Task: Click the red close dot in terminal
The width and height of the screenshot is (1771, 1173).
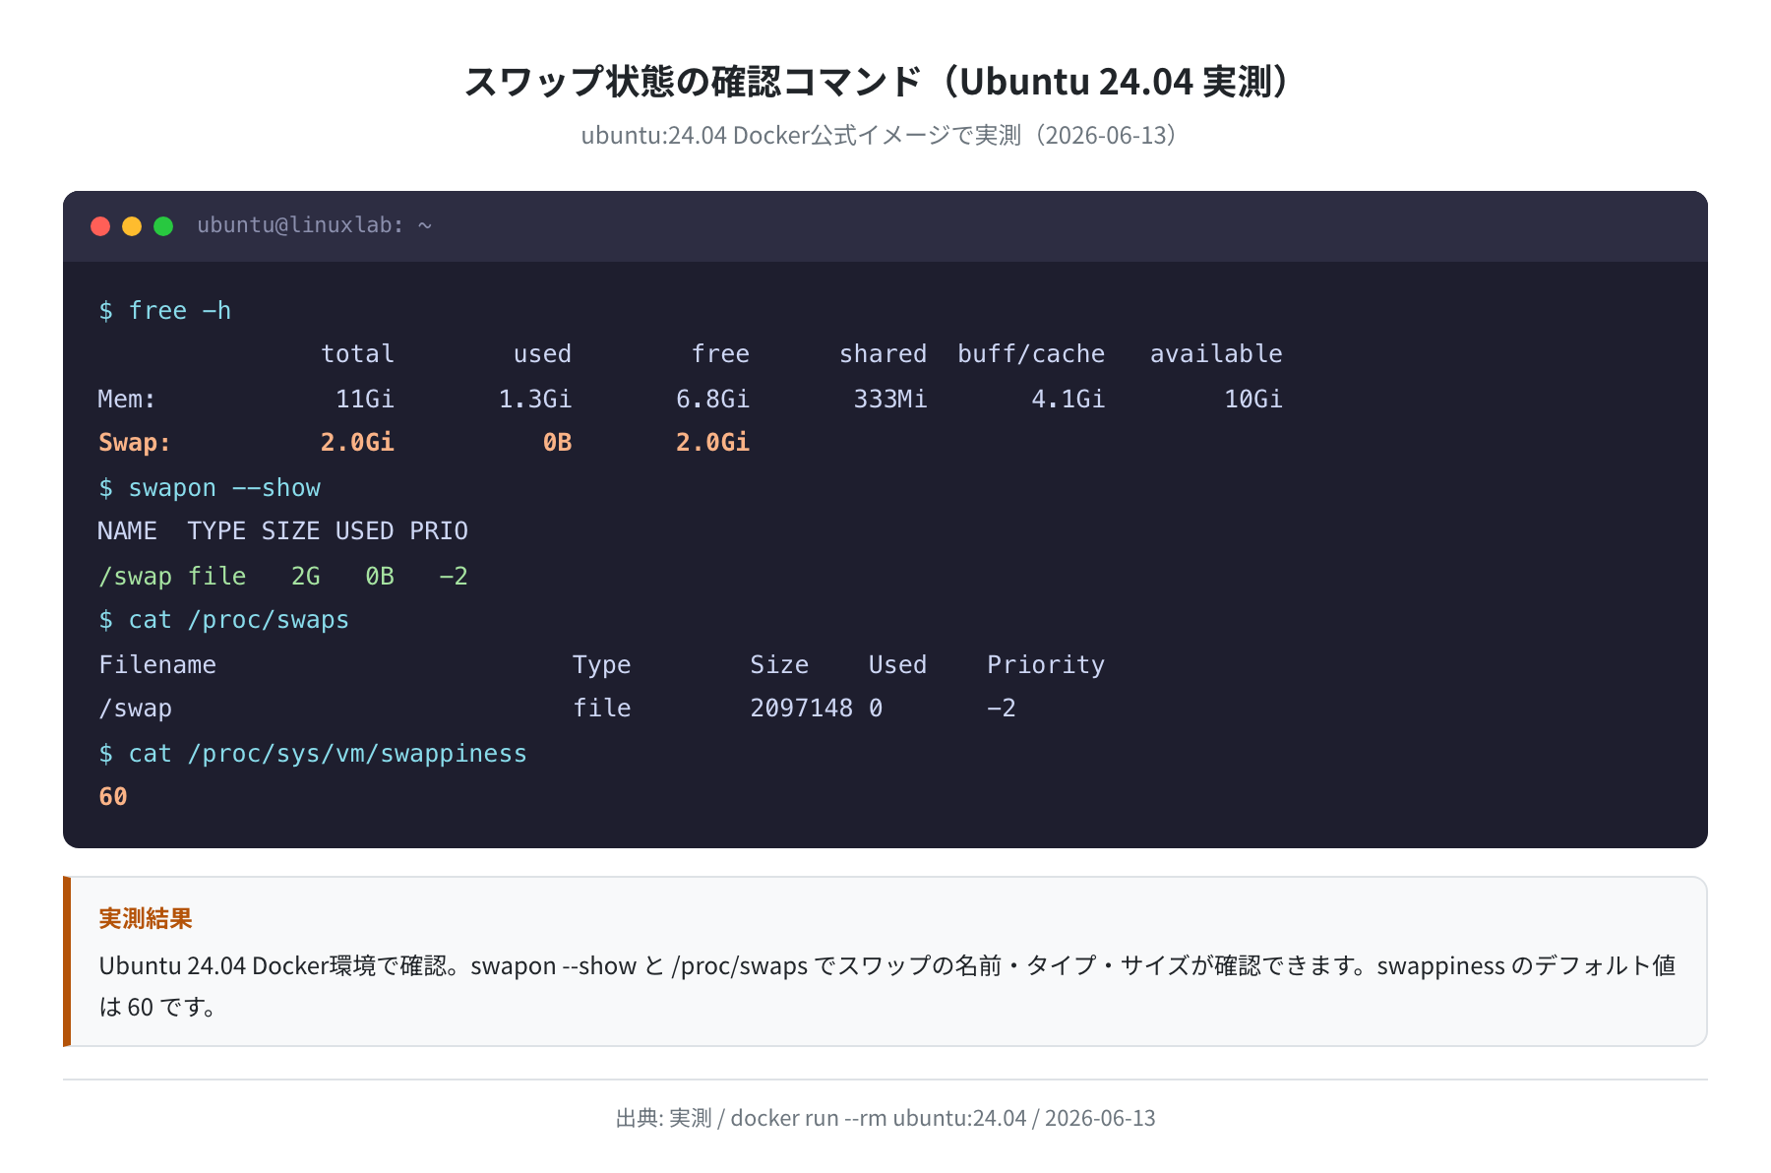Action: coord(100,226)
